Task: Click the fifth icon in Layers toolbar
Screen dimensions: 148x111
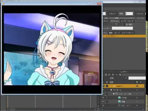Action: click(x=120, y=75)
